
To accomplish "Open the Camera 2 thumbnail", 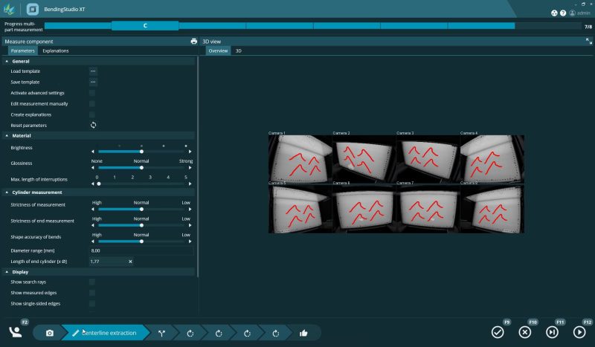I will [364, 159].
